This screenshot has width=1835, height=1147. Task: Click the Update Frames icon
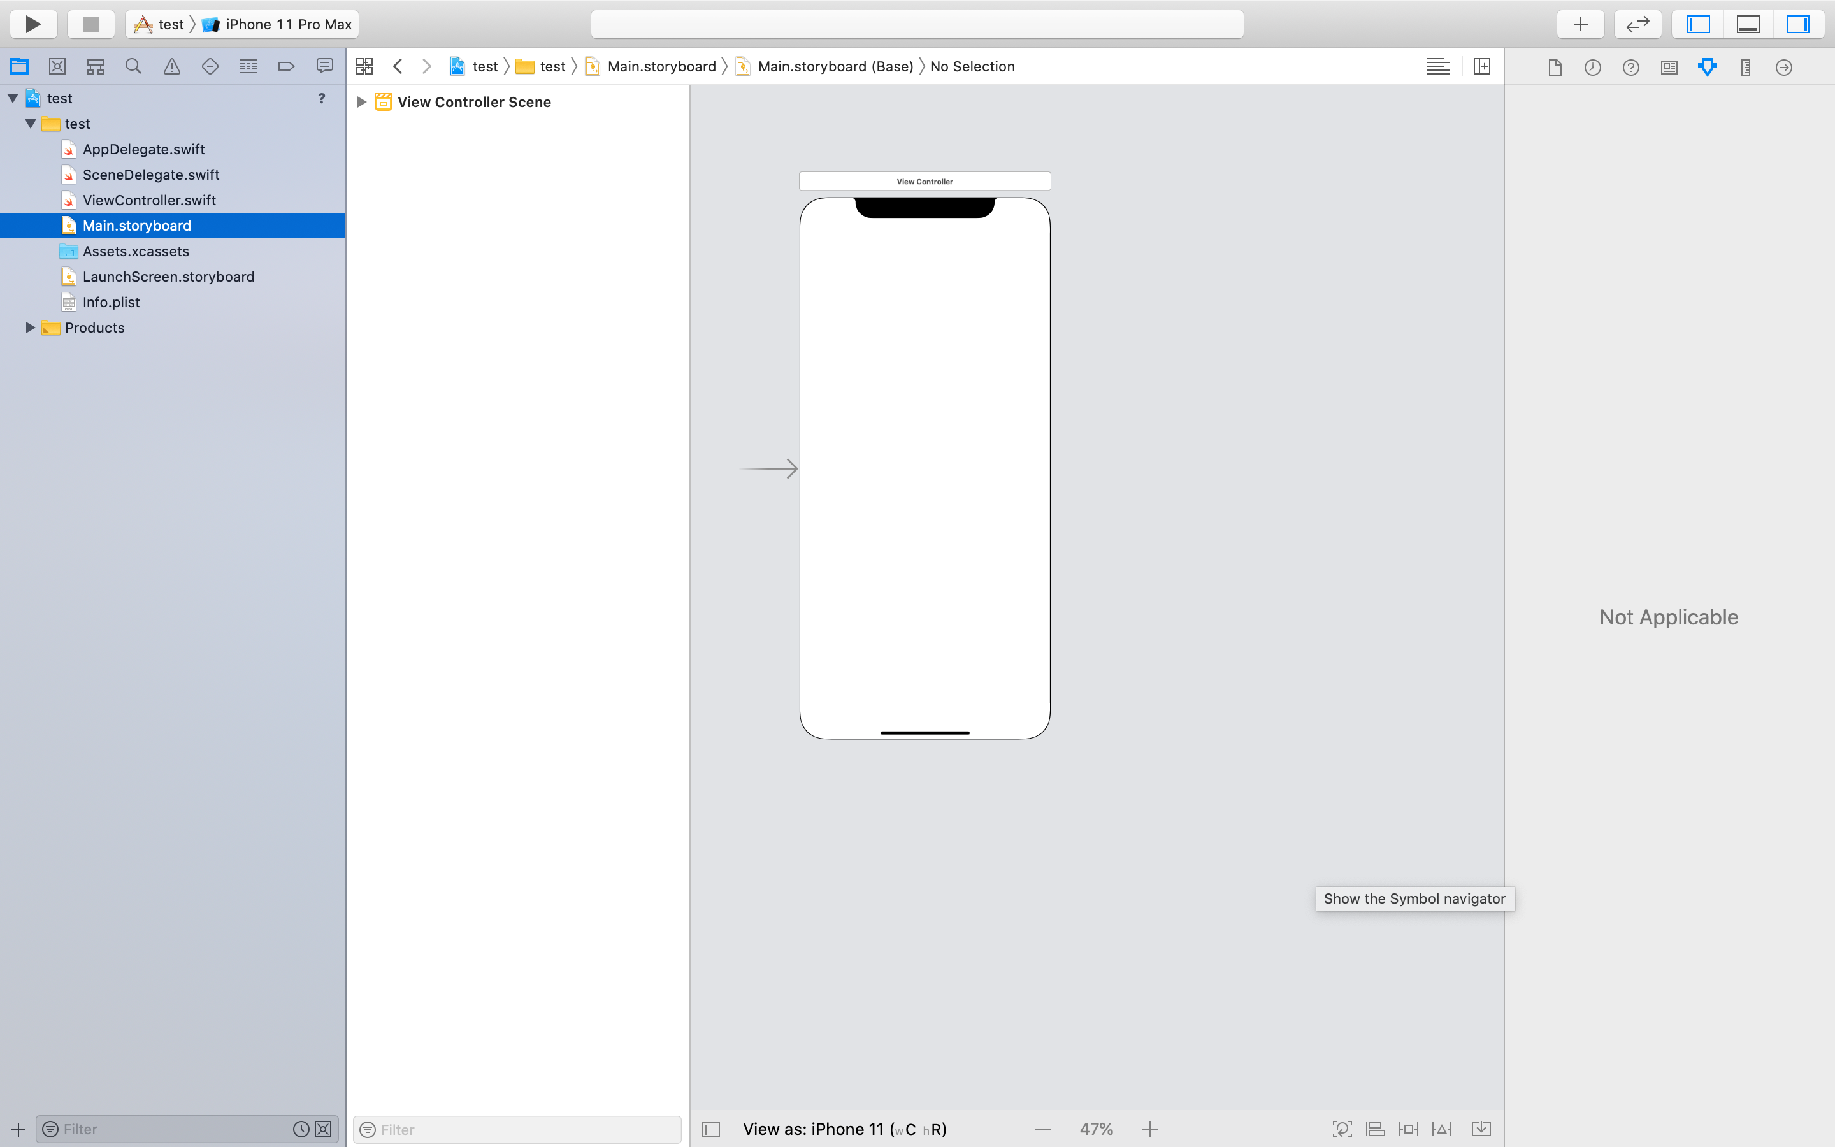point(1342,1129)
